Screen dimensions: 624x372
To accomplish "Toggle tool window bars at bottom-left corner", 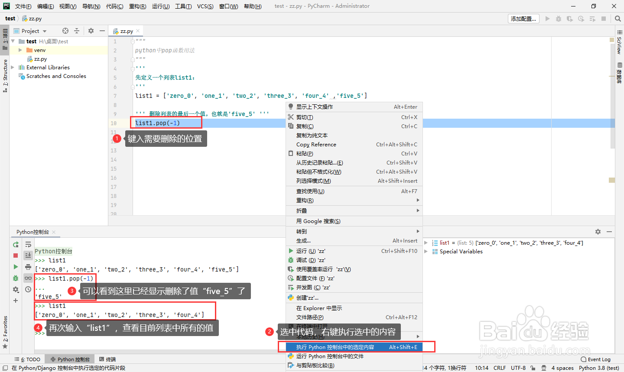I will coord(5,368).
